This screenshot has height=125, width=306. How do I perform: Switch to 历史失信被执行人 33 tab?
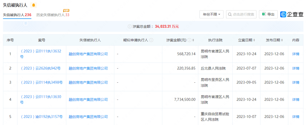pos(53,15)
